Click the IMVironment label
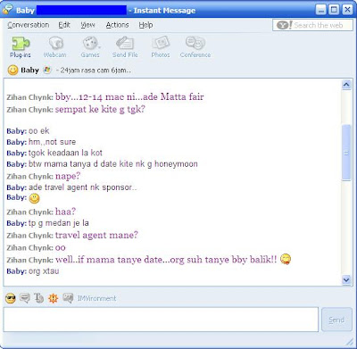The height and width of the screenshot is (349, 357). pos(96,298)
